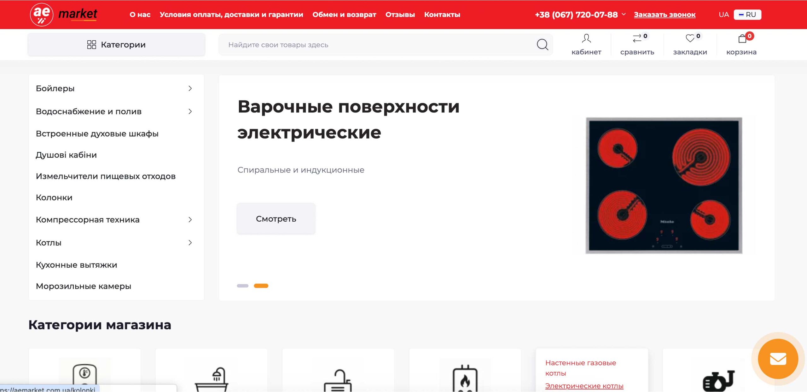
Task: Open the сравнить compare icon
Action: [637, 39]
